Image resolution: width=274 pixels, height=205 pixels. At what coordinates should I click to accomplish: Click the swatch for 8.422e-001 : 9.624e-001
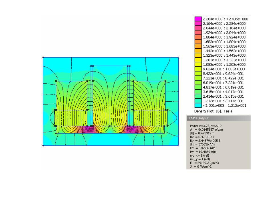[198, 73]
